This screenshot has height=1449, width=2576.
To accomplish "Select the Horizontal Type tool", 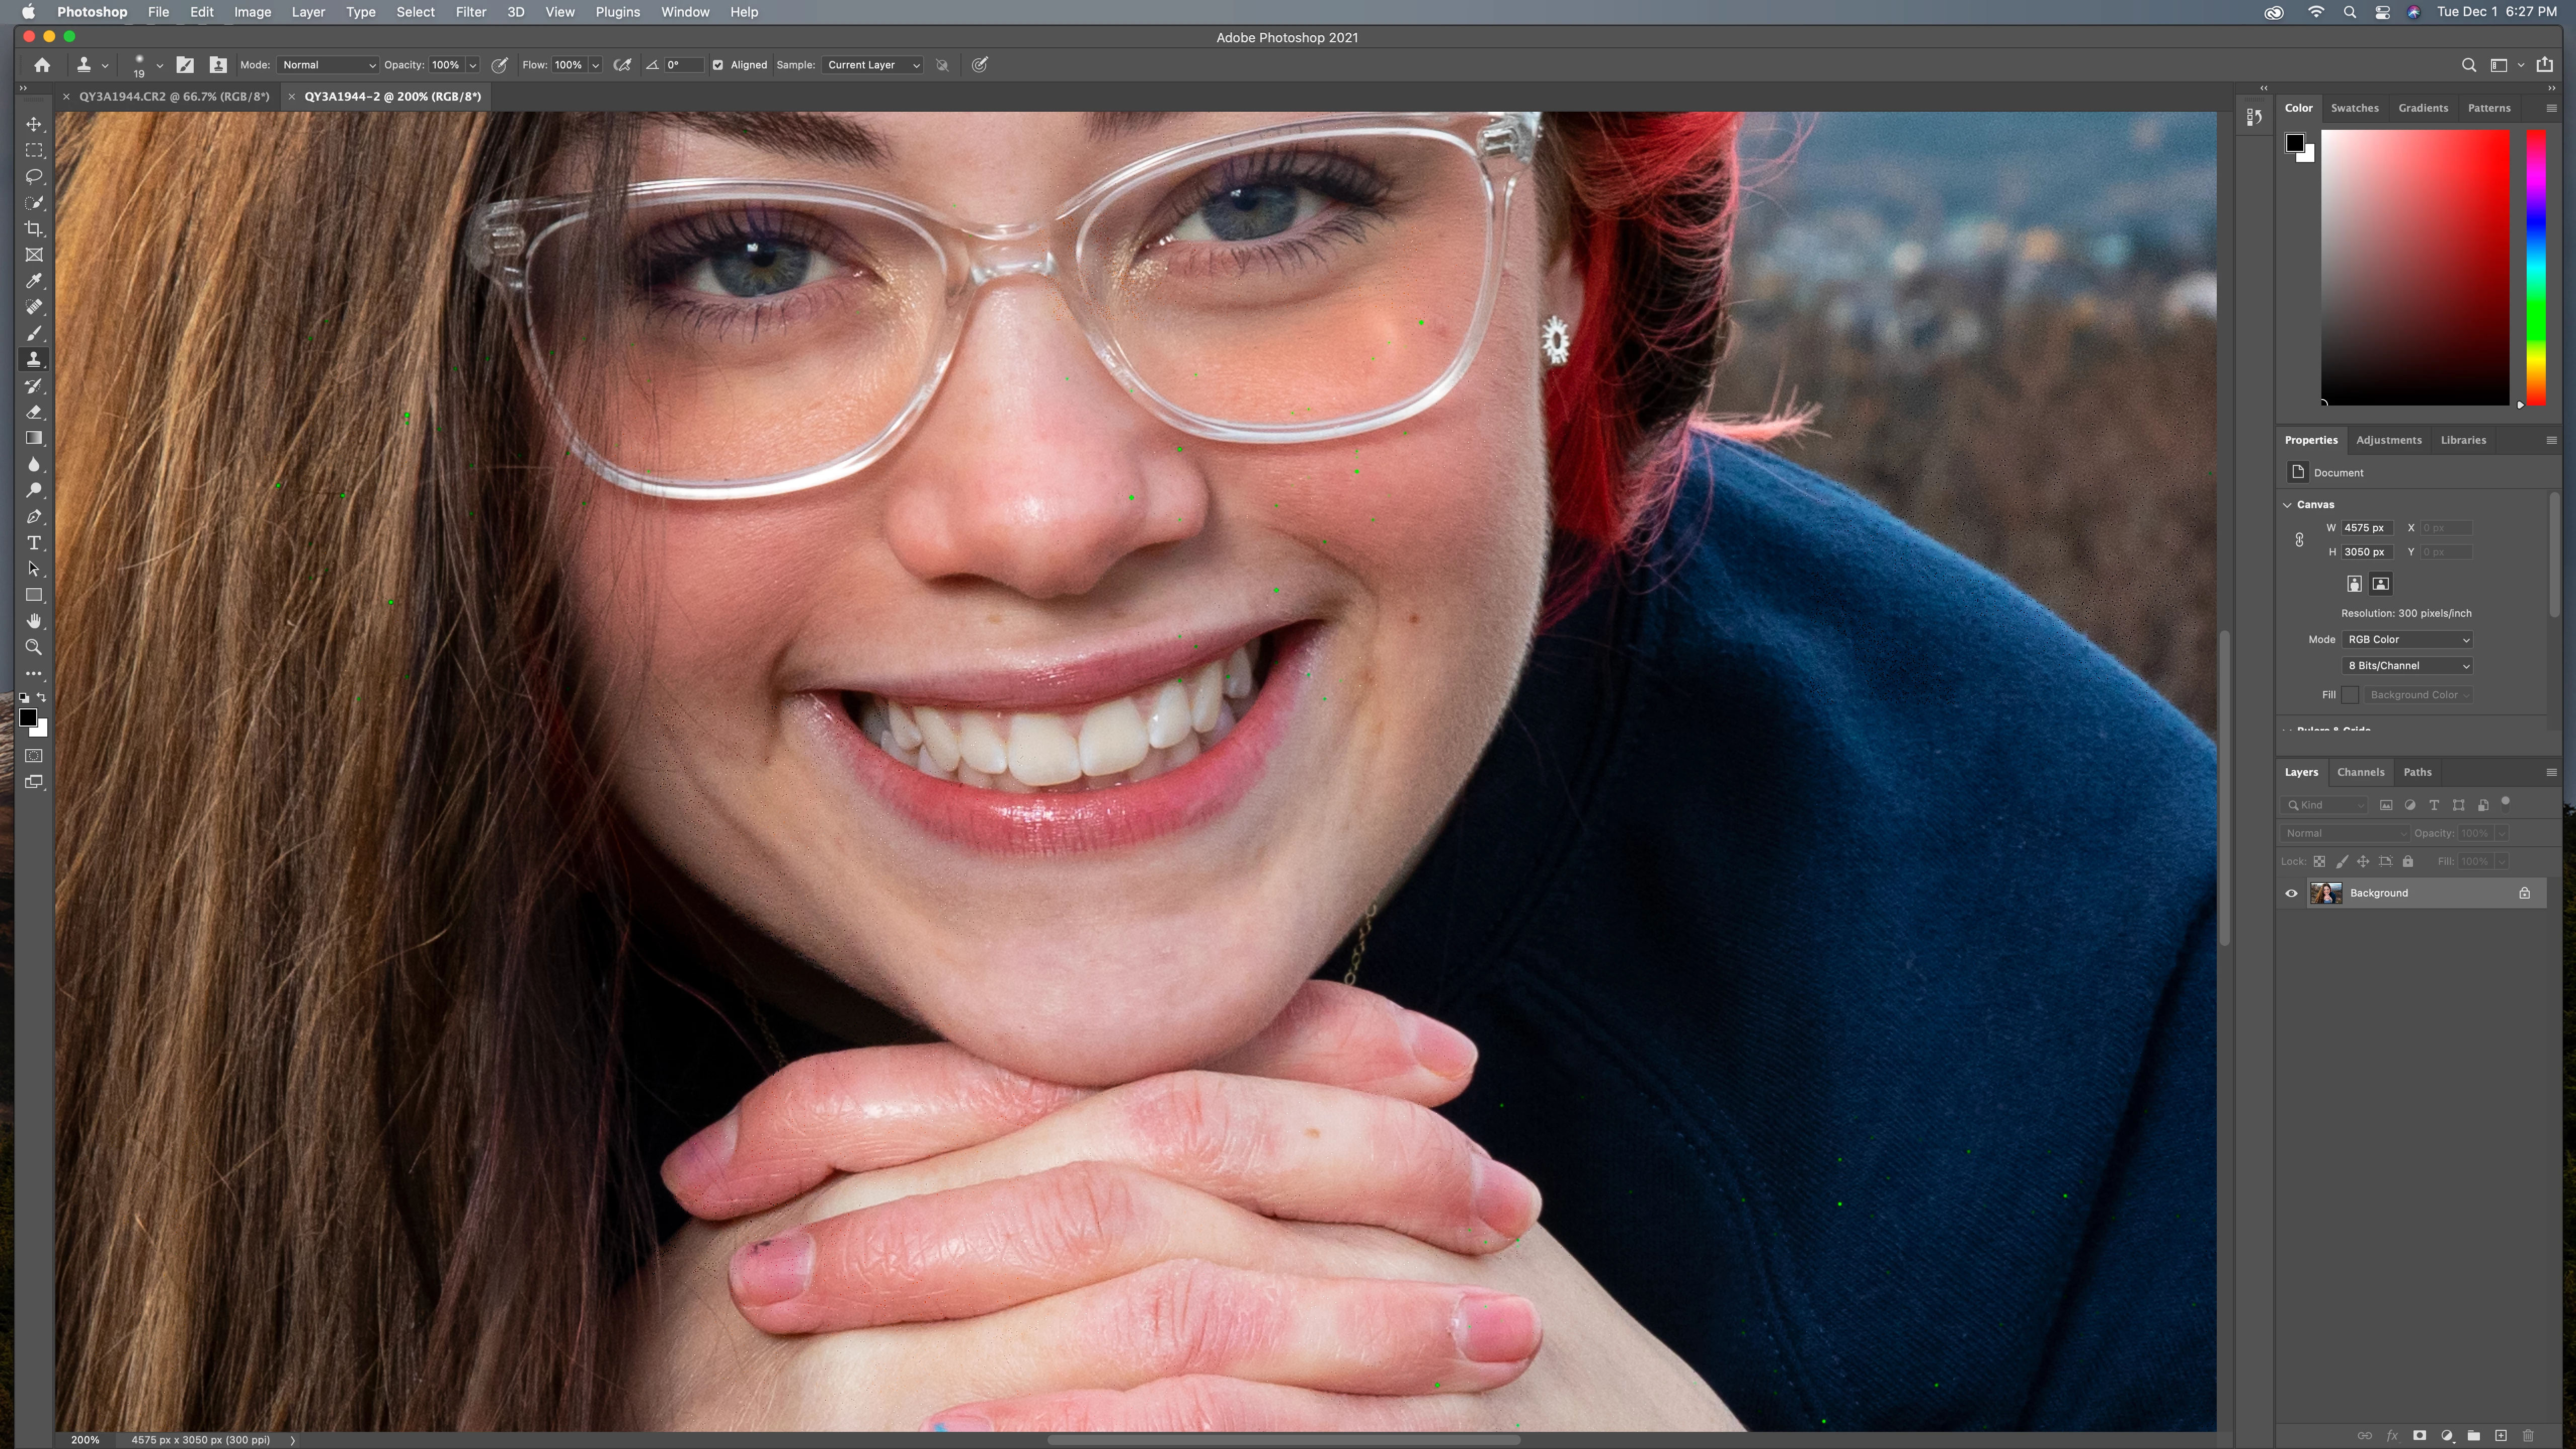I will (34, 543).
